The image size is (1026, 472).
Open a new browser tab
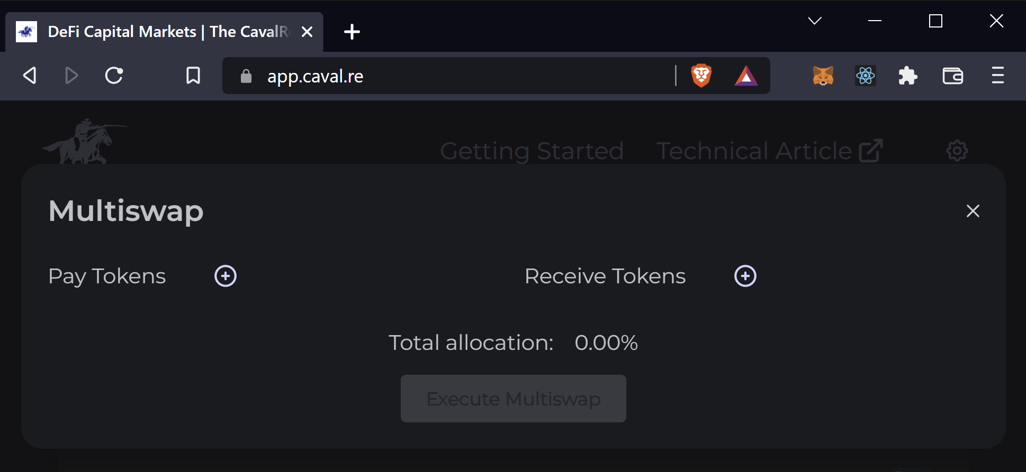pyautogui.click(x=352, y=32)
